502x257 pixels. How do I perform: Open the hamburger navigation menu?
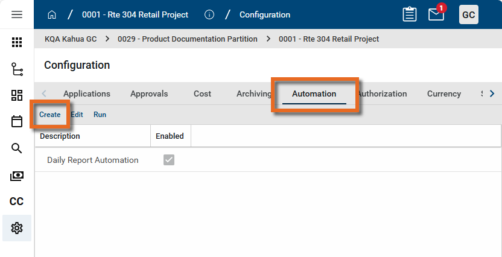17,14
